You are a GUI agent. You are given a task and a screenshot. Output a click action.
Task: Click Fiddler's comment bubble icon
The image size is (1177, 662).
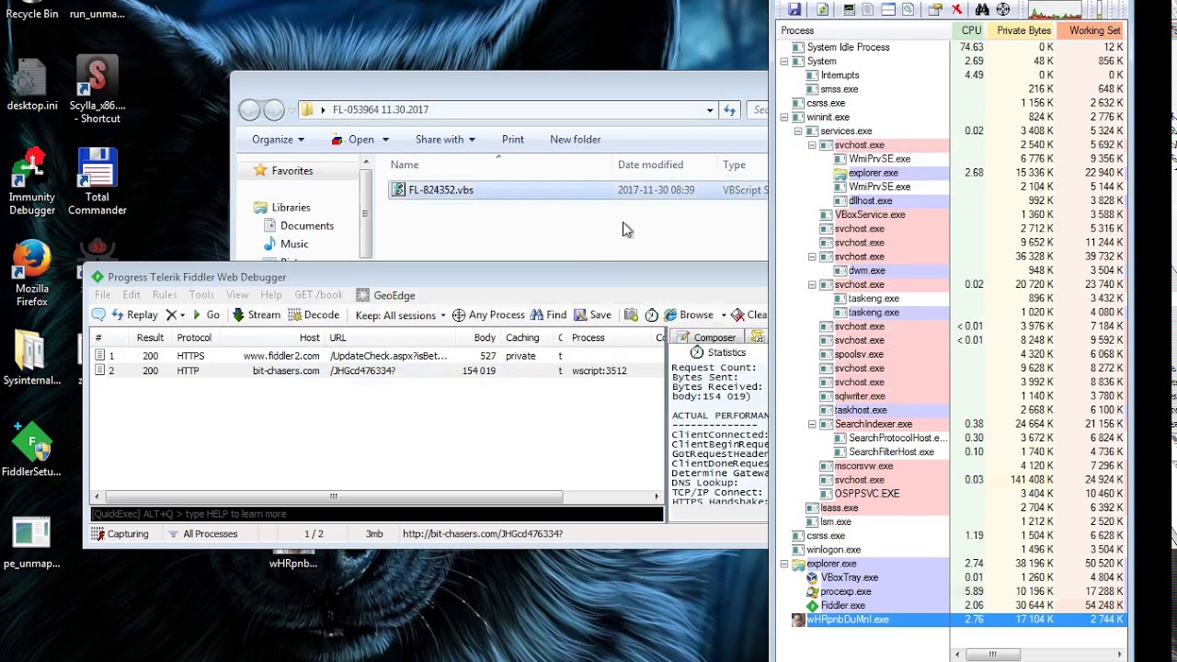coord(98,314)
